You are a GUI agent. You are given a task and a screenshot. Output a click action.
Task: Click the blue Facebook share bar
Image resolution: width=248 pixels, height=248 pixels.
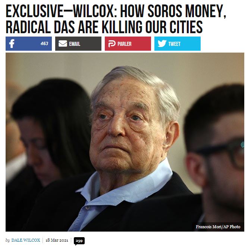29,44
